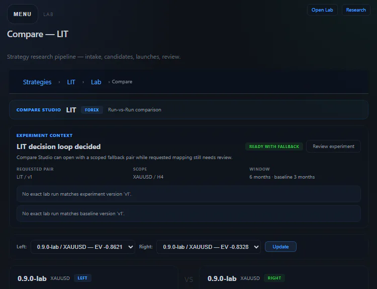Click the Open Lab button
This screenshot has height=289, width=377.
[322, 10]
